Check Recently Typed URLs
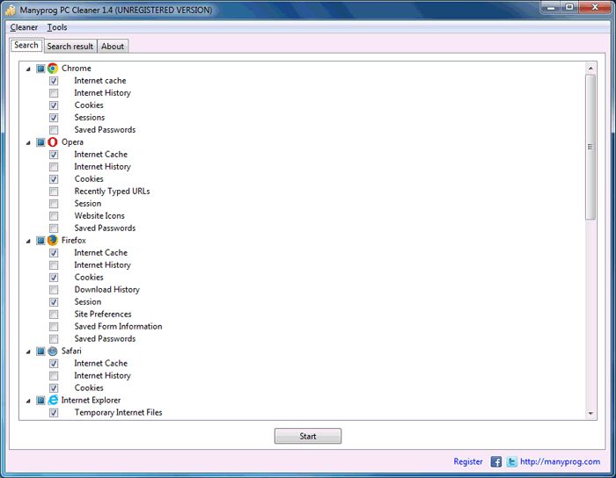The width and height of the screenshot is (616, 478). (x=54, y=192)
